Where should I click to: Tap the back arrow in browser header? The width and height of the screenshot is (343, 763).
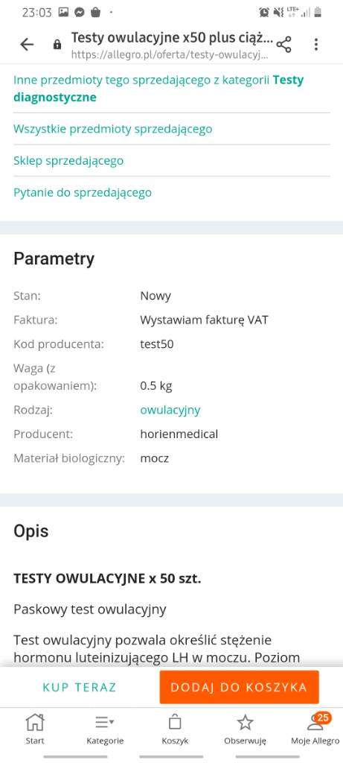click(x=27, y=45)
